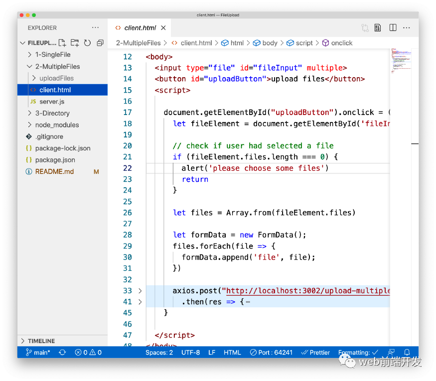This screenshot has height=381, width=436.
Task: Open the modified README.md file
Action: 62,171
